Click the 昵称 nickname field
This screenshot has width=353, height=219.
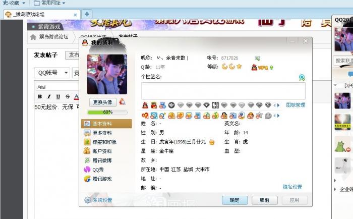(x=172, y=58)
